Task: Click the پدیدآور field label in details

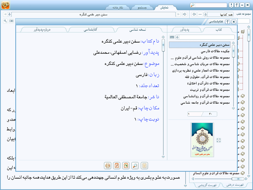Action: 151,53
